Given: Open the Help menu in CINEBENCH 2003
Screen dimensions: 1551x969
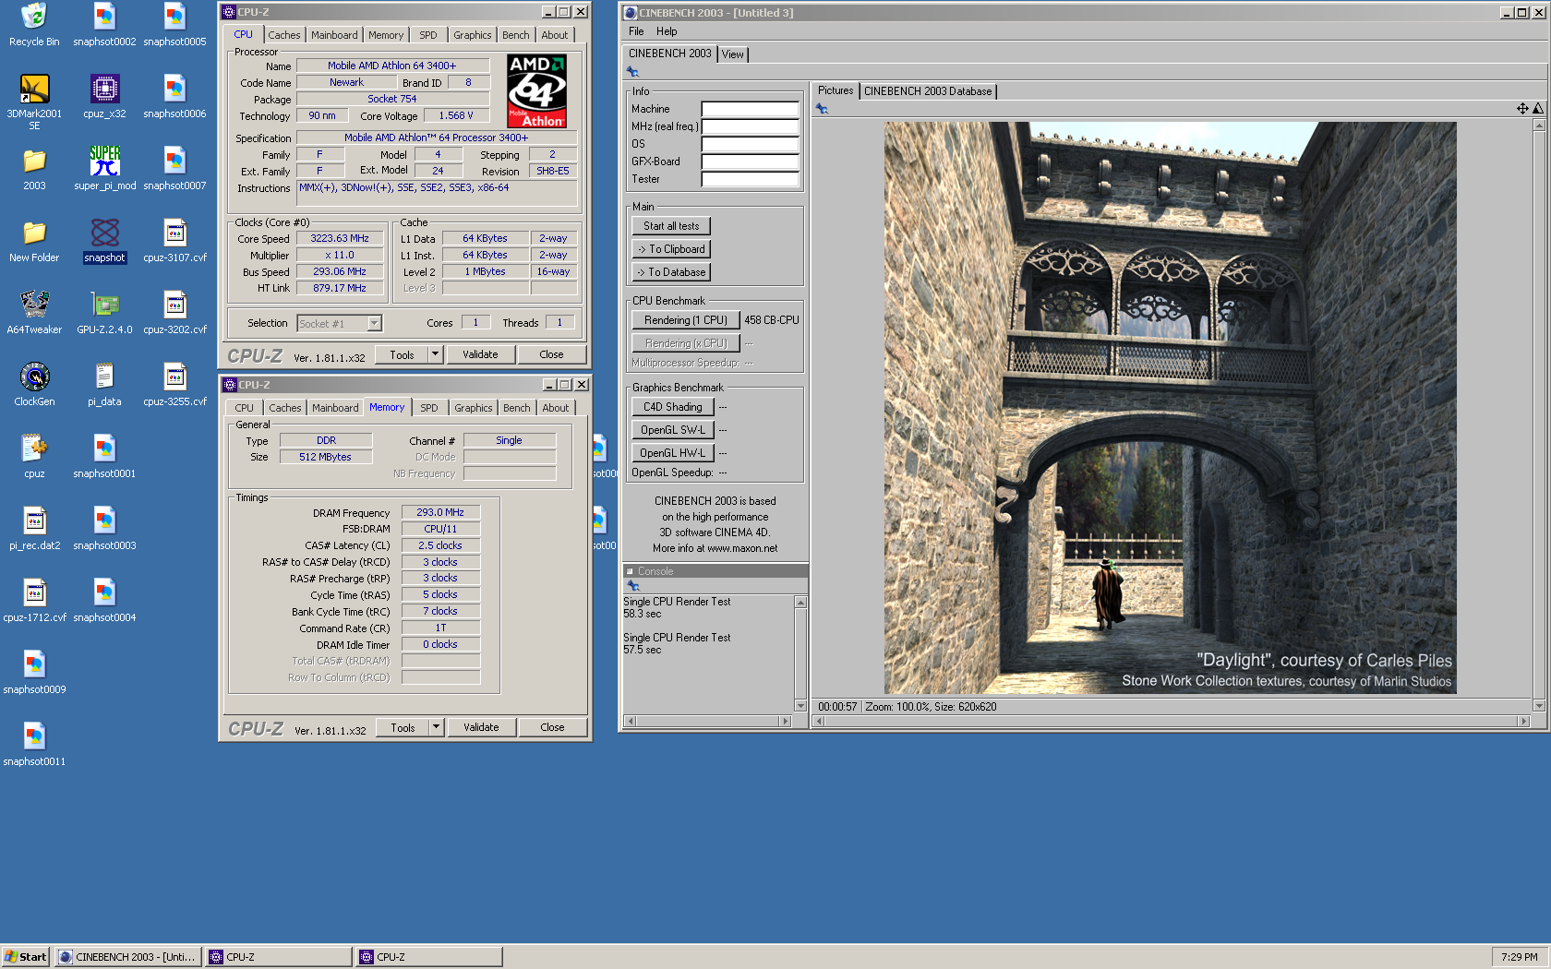Looking at the screenshot, I should (x=667, y=31).
